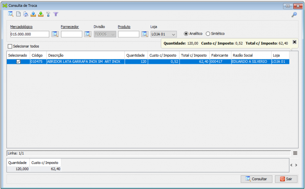Open the grid options menu with three lines

point(295,153)
